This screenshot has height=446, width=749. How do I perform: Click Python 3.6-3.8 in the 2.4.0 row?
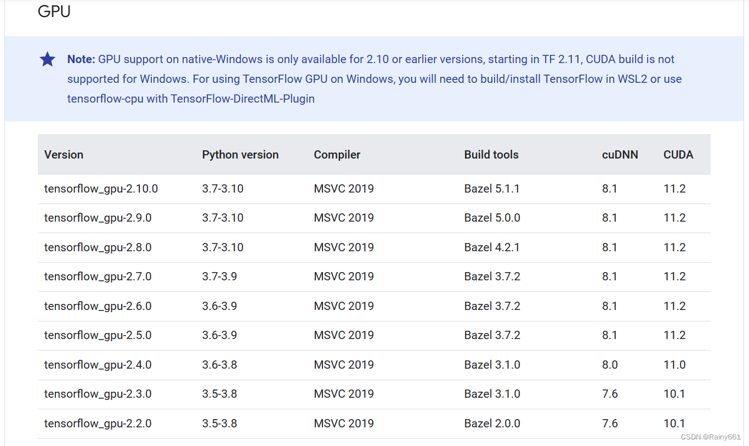pos(219,365)
